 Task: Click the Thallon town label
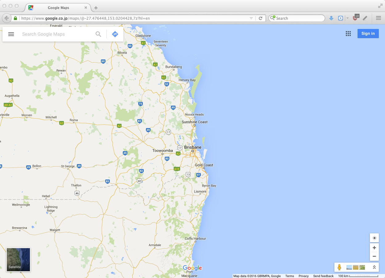click(76, 185)
